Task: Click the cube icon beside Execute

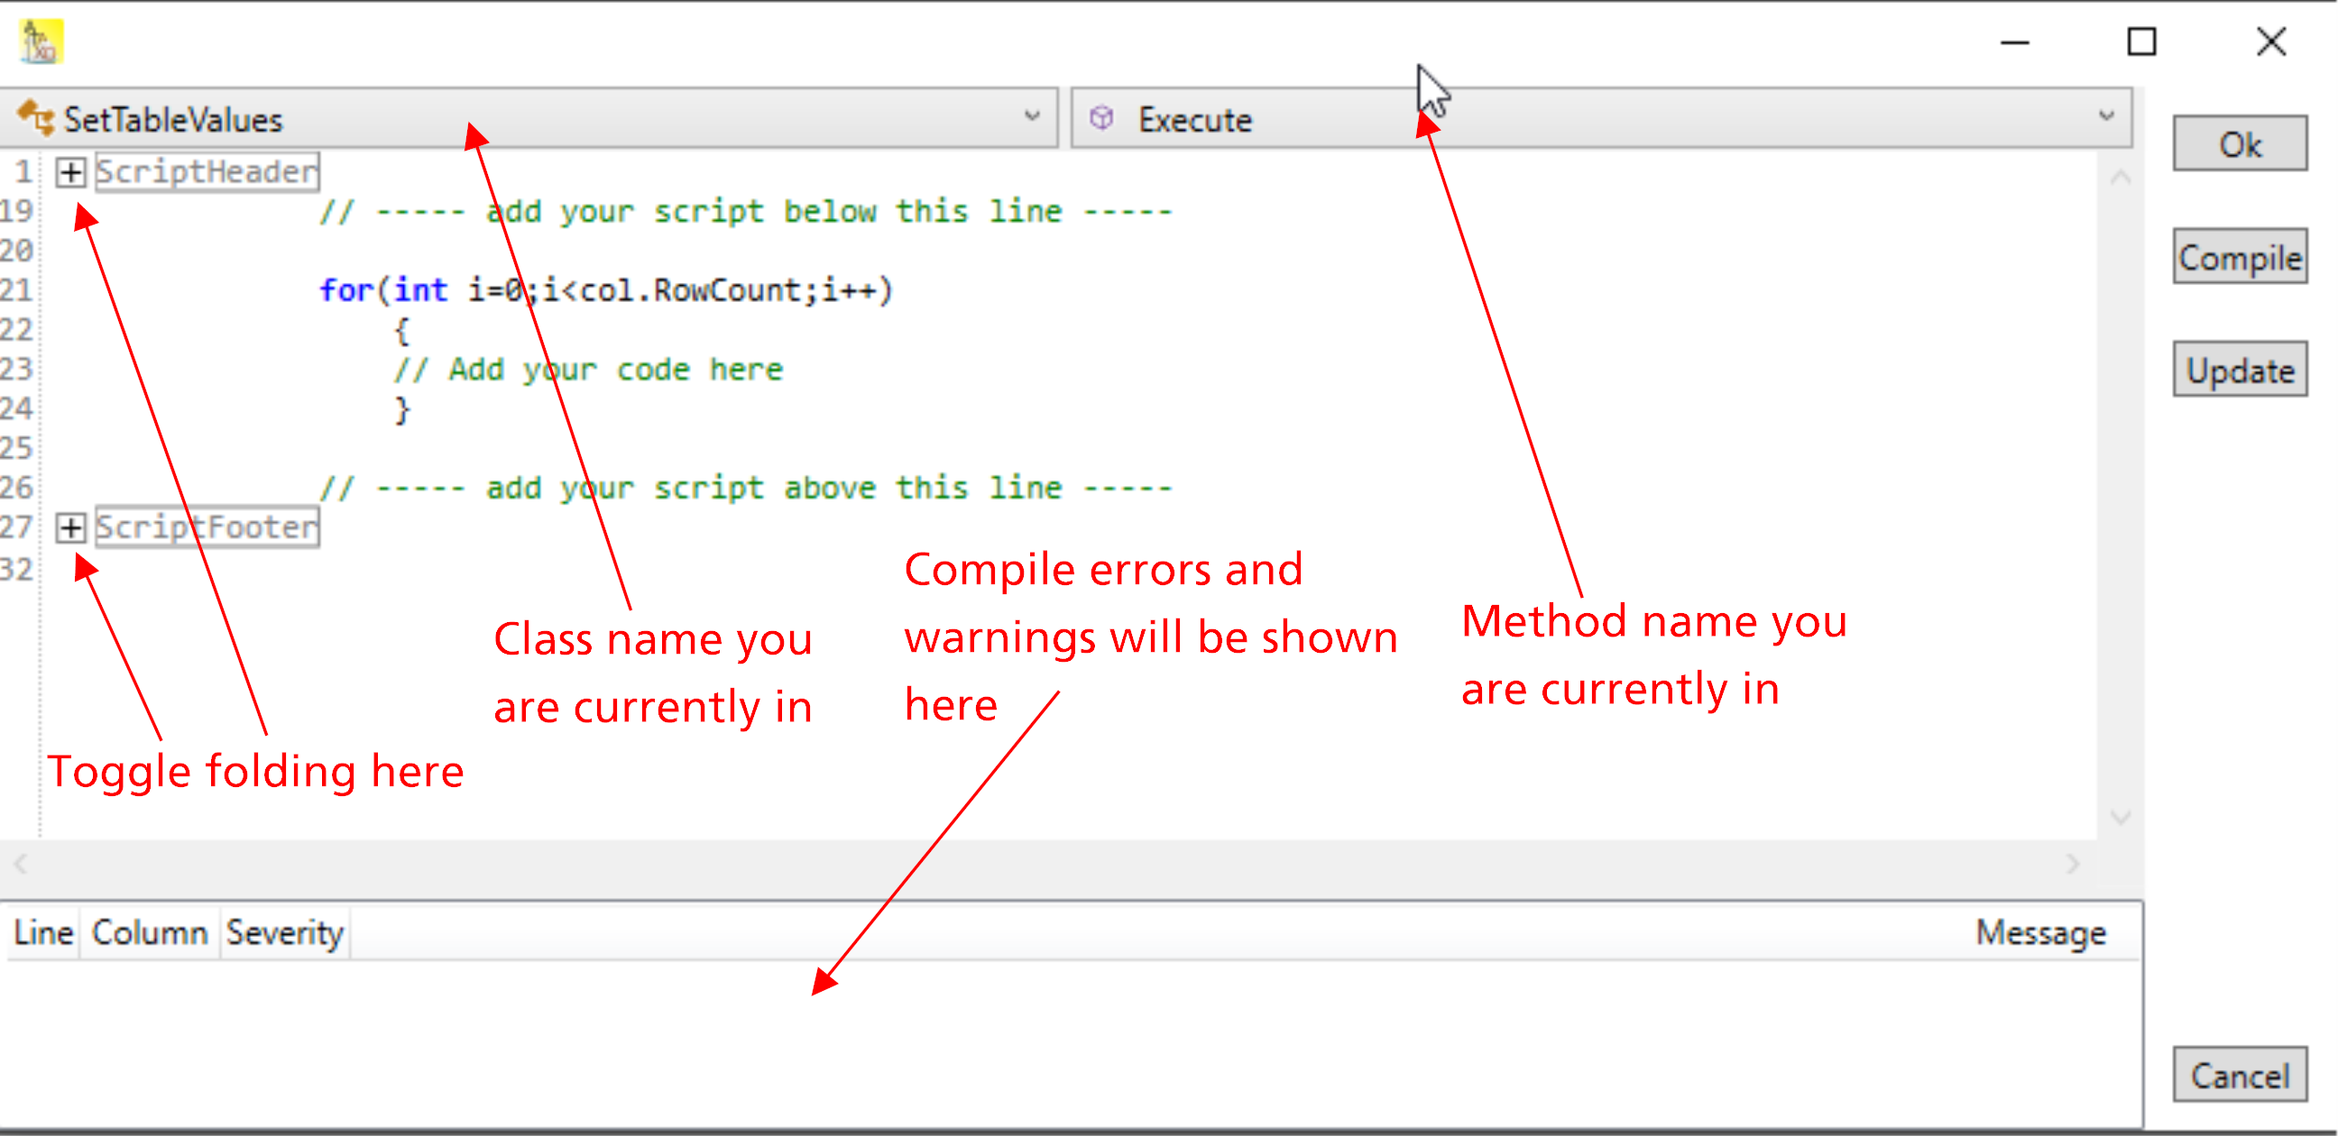Action: tap(1103, 117)
